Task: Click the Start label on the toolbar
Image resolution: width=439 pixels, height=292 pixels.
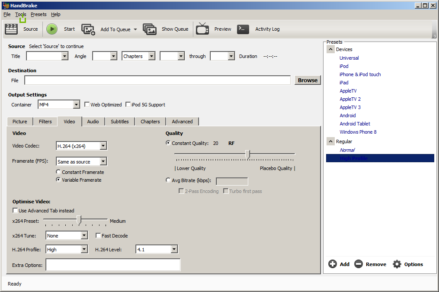Action: click(x=70, y=29)
